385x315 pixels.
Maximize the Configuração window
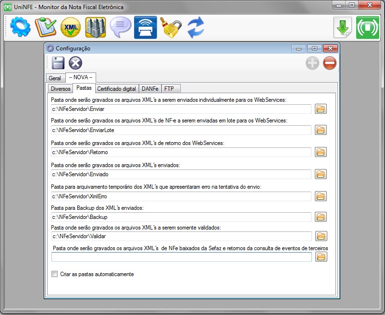(314, 48)
